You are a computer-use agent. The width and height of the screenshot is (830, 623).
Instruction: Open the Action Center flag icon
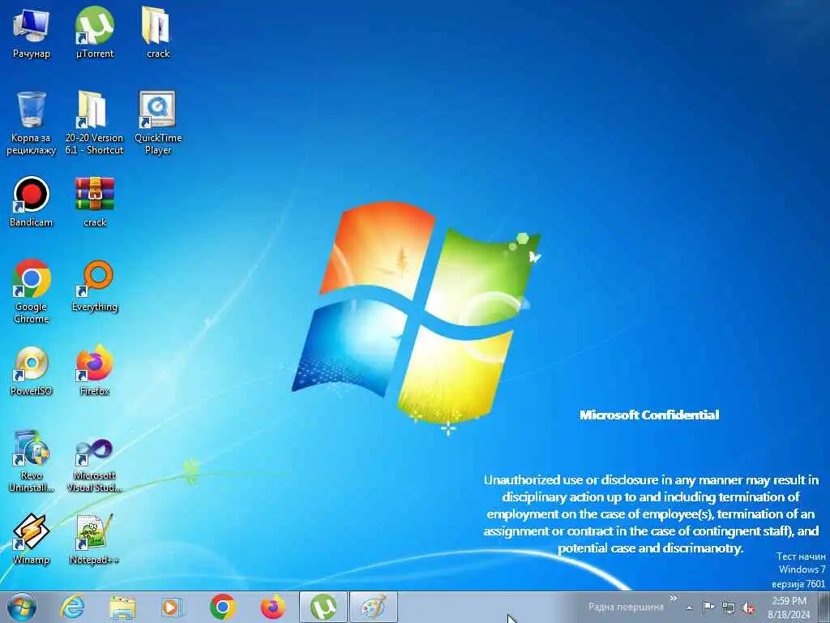(x=708, y=608)
